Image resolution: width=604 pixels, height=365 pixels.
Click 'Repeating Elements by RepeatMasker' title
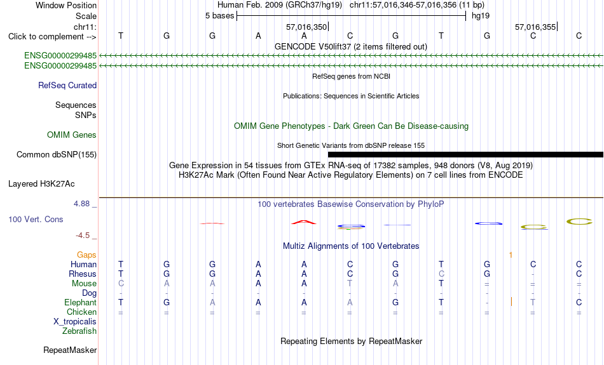click(352, 342)
